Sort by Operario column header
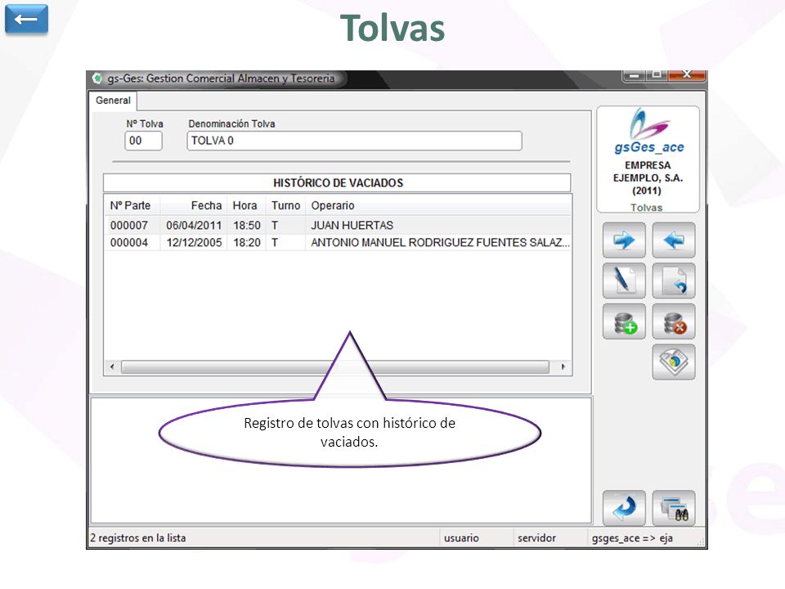The height and width of the screenshot is (589, 785). tap(438, 205)
